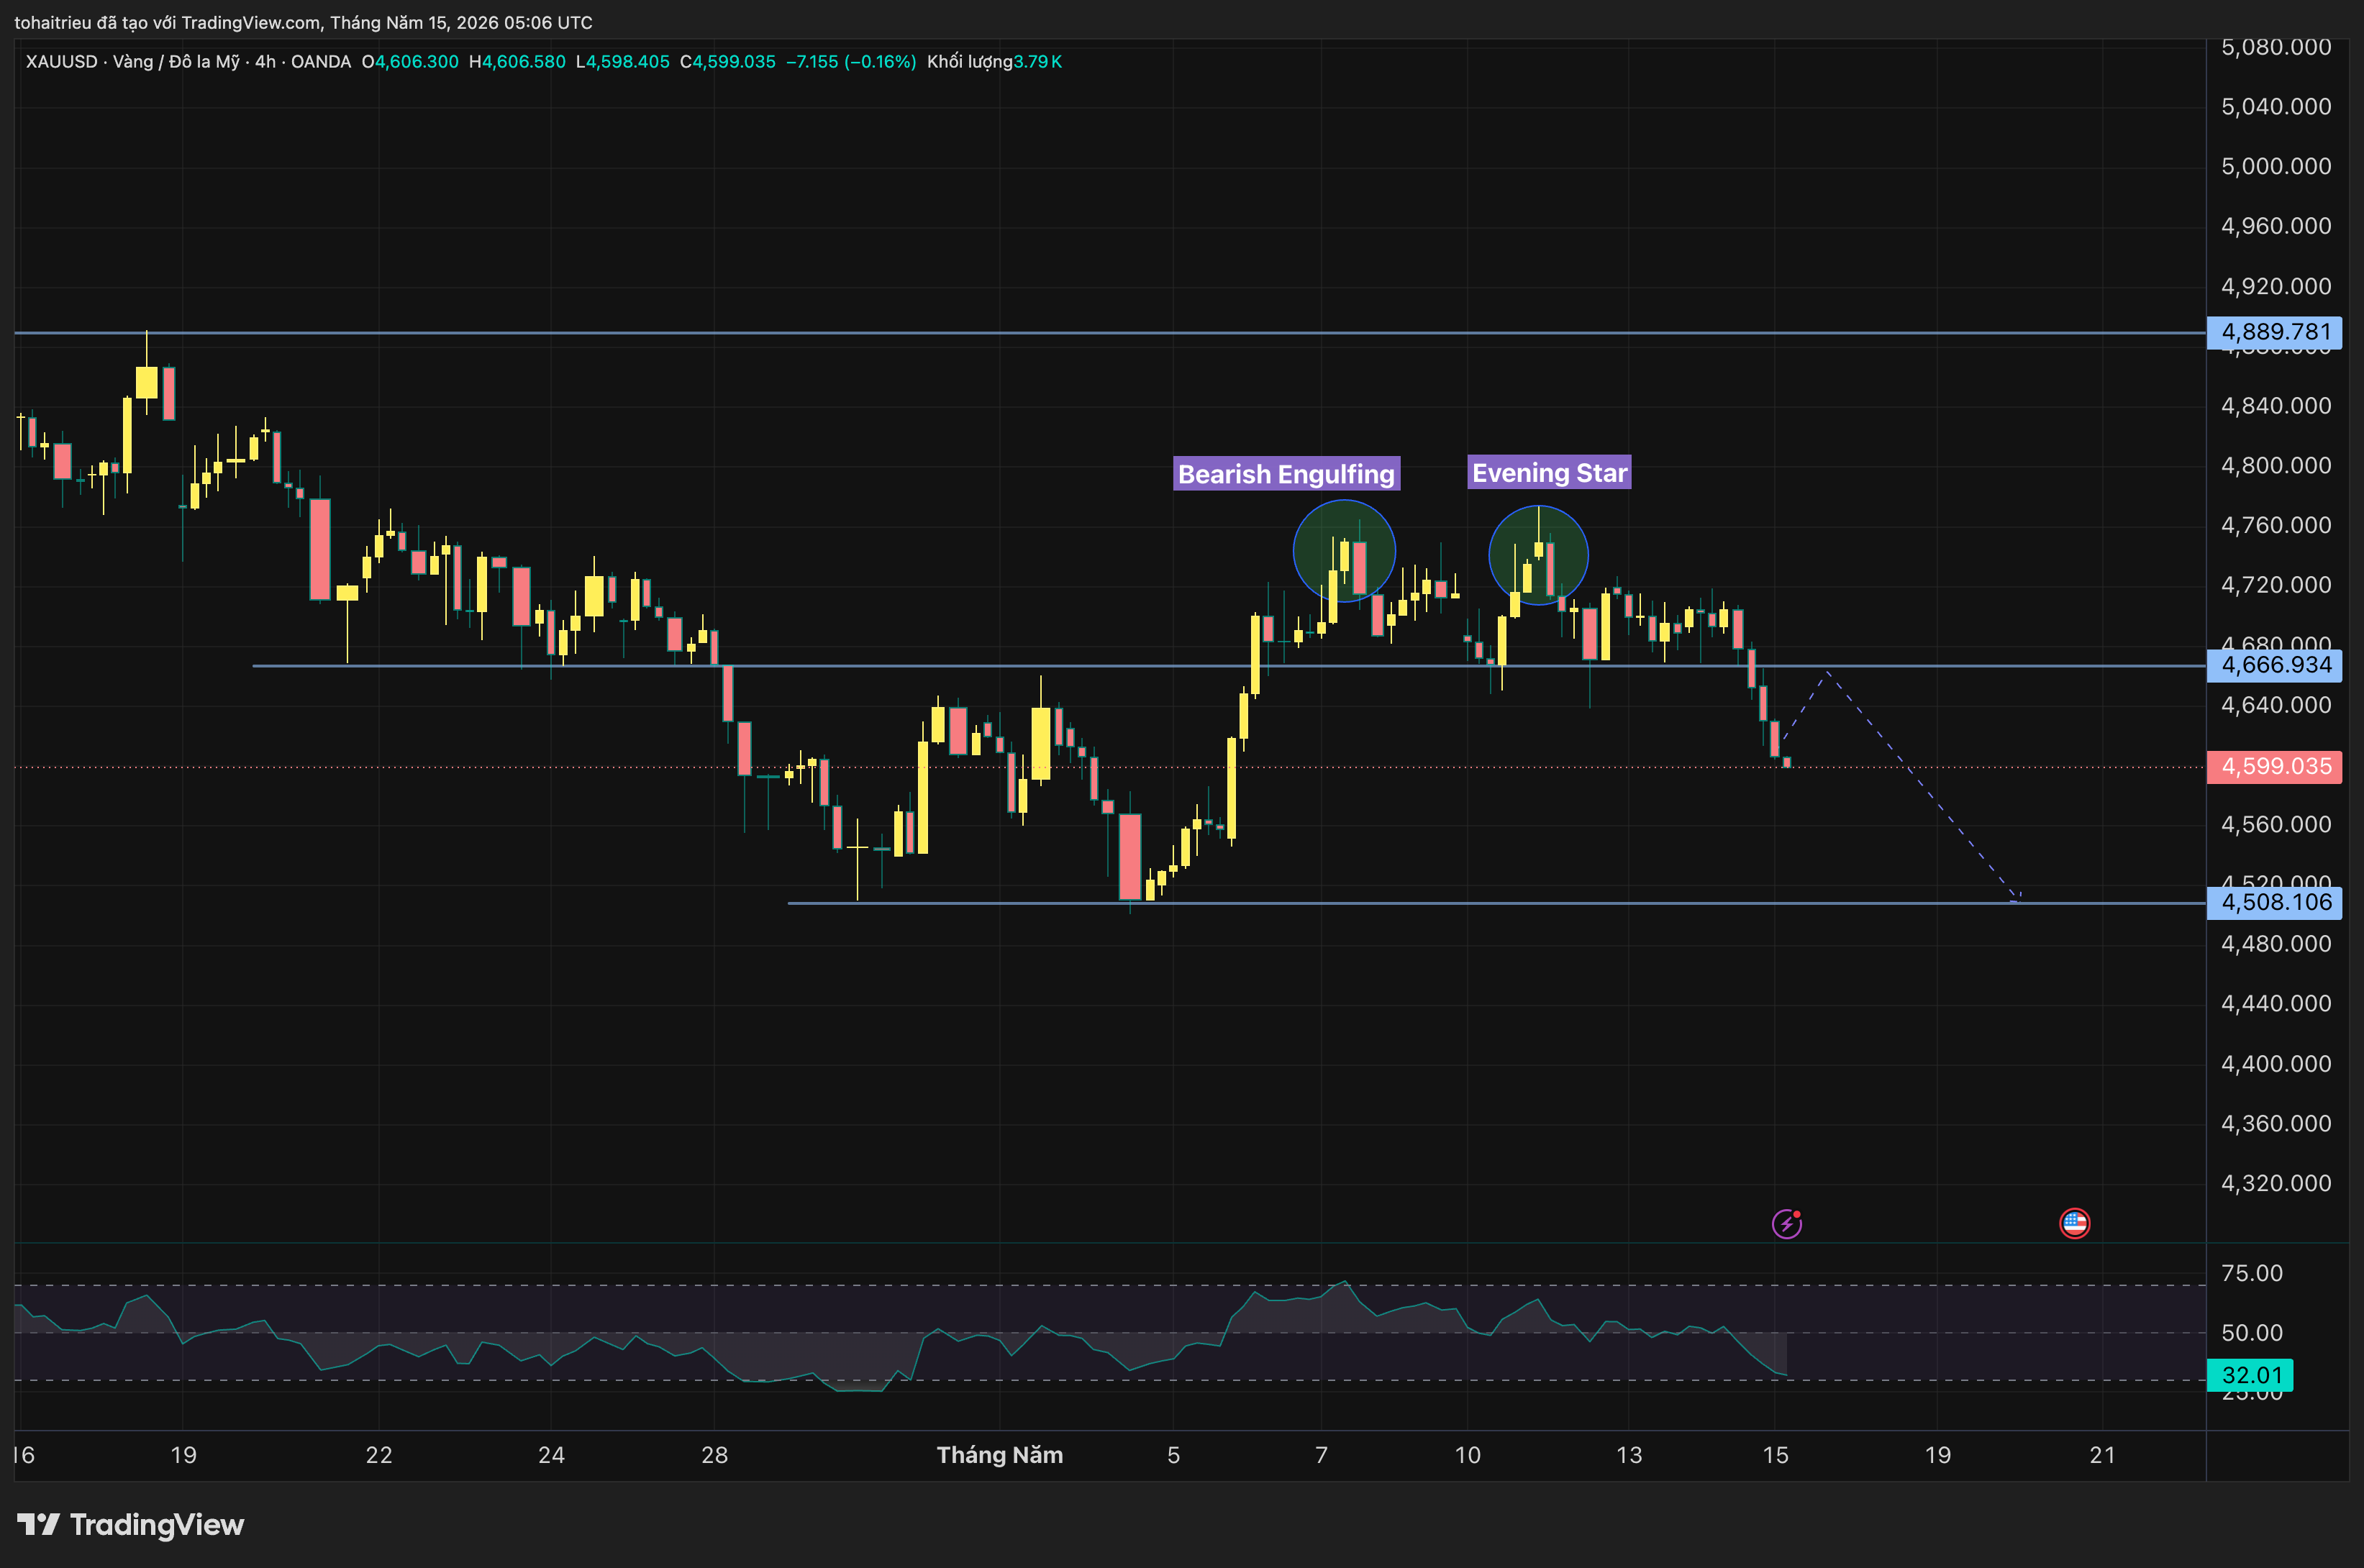Click the 4,666.934 price label

pyautogui.click(x=2274, y=665)
